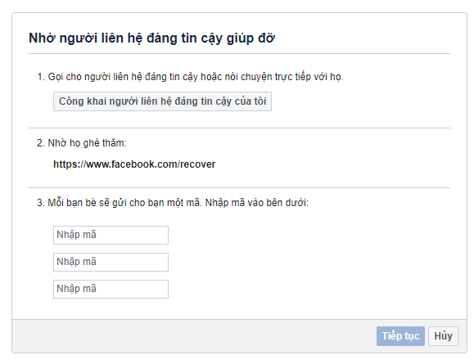Click 'Công khai người liên hệ đáng tin cậy của tôi' button
This screenshot has height=364, width=474.
(162, 101)
